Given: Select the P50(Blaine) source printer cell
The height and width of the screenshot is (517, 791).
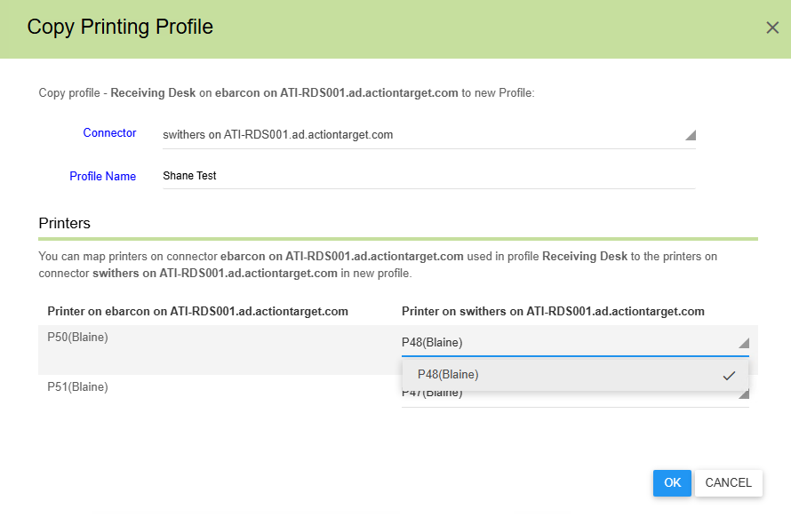Looking at the screenshot, I should 77,338.
